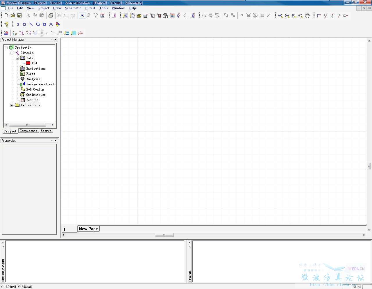372x289 pixels.
Task: Select the Wire drawing tool
Action: 319,15
